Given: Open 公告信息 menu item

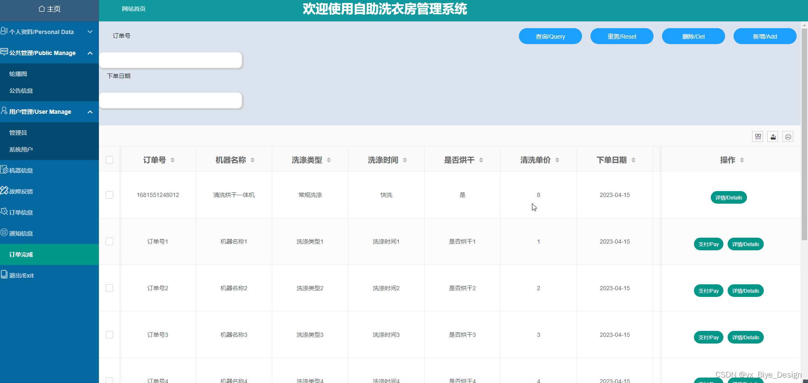Looking at the screenshot, I should [x=49, y=91].
